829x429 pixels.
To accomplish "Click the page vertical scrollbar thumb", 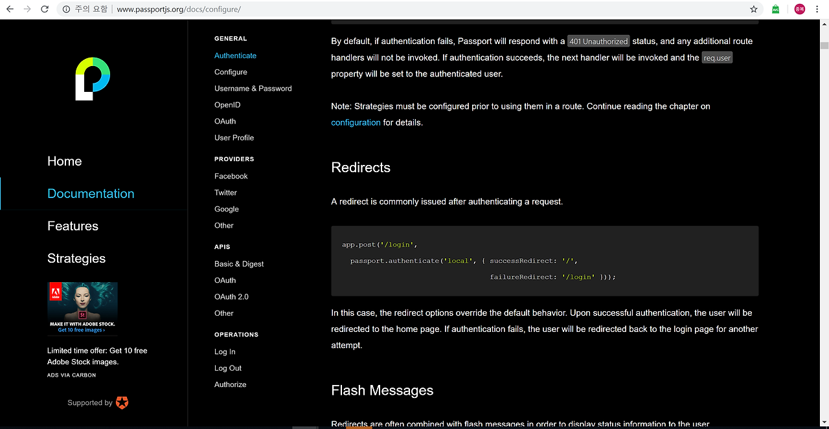I will [824, 45].
